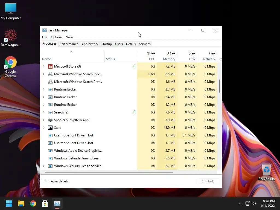Click the Microsoft Windows Search Indexer icon
Image resolution: width=280 pixels, height=210 pixels.
click(50, 74)
